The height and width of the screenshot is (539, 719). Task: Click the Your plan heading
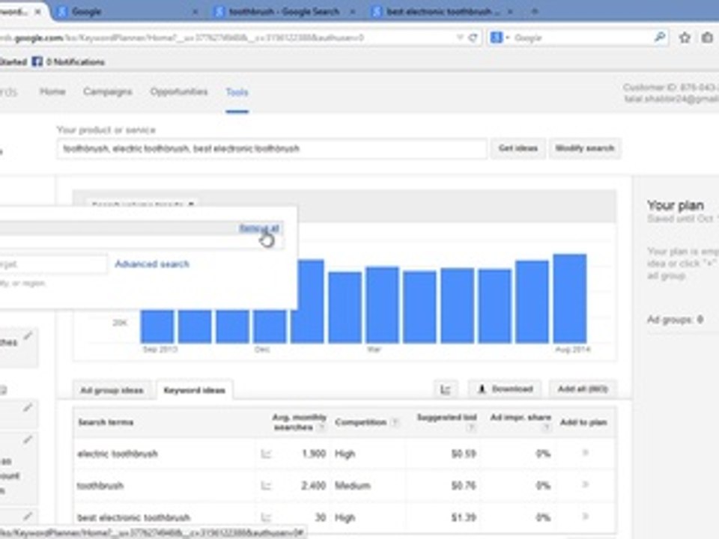[675, 205]
